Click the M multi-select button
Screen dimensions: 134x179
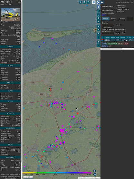pos(98,30)
